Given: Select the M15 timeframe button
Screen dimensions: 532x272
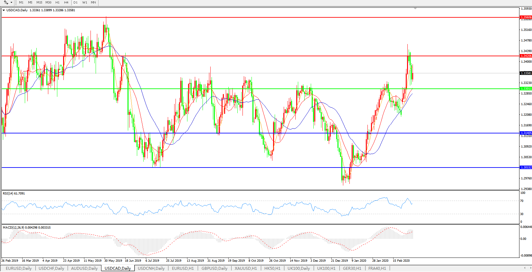Looking at the screenshot, I should pos(39,3).
